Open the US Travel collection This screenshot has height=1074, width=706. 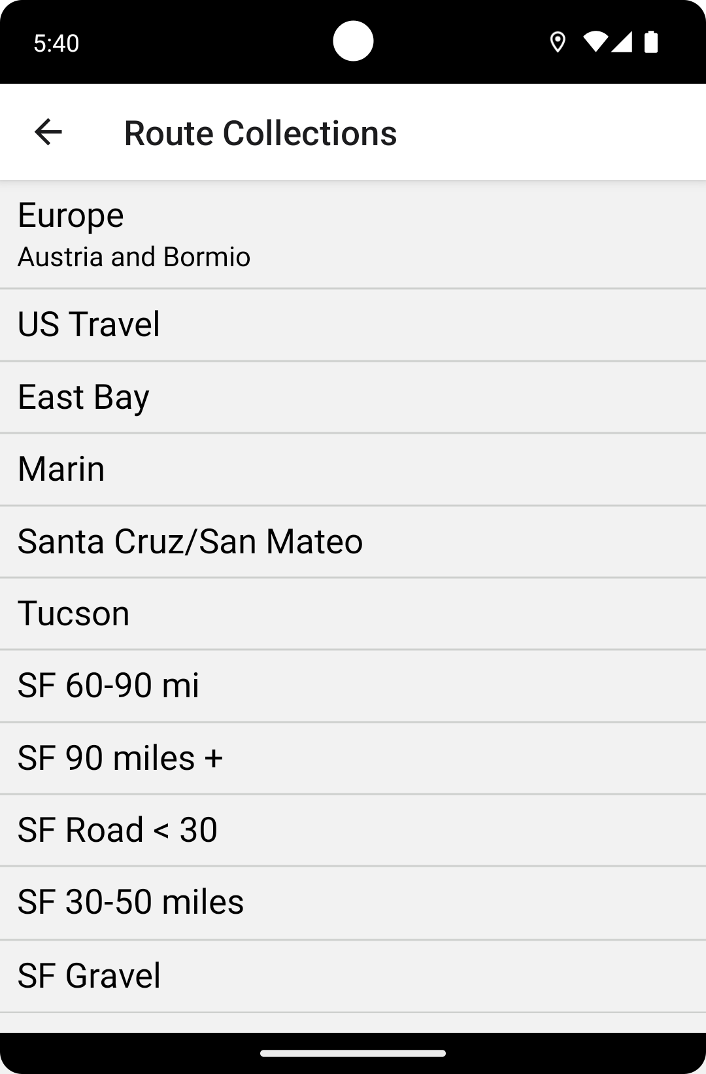click(x=353, y=324)
